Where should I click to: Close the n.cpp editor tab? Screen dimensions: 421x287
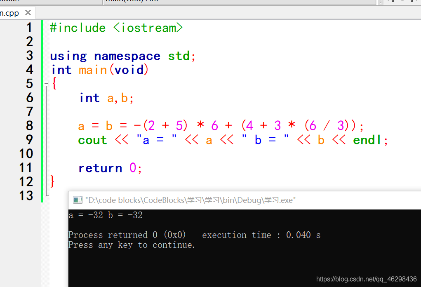click(28, 13)
